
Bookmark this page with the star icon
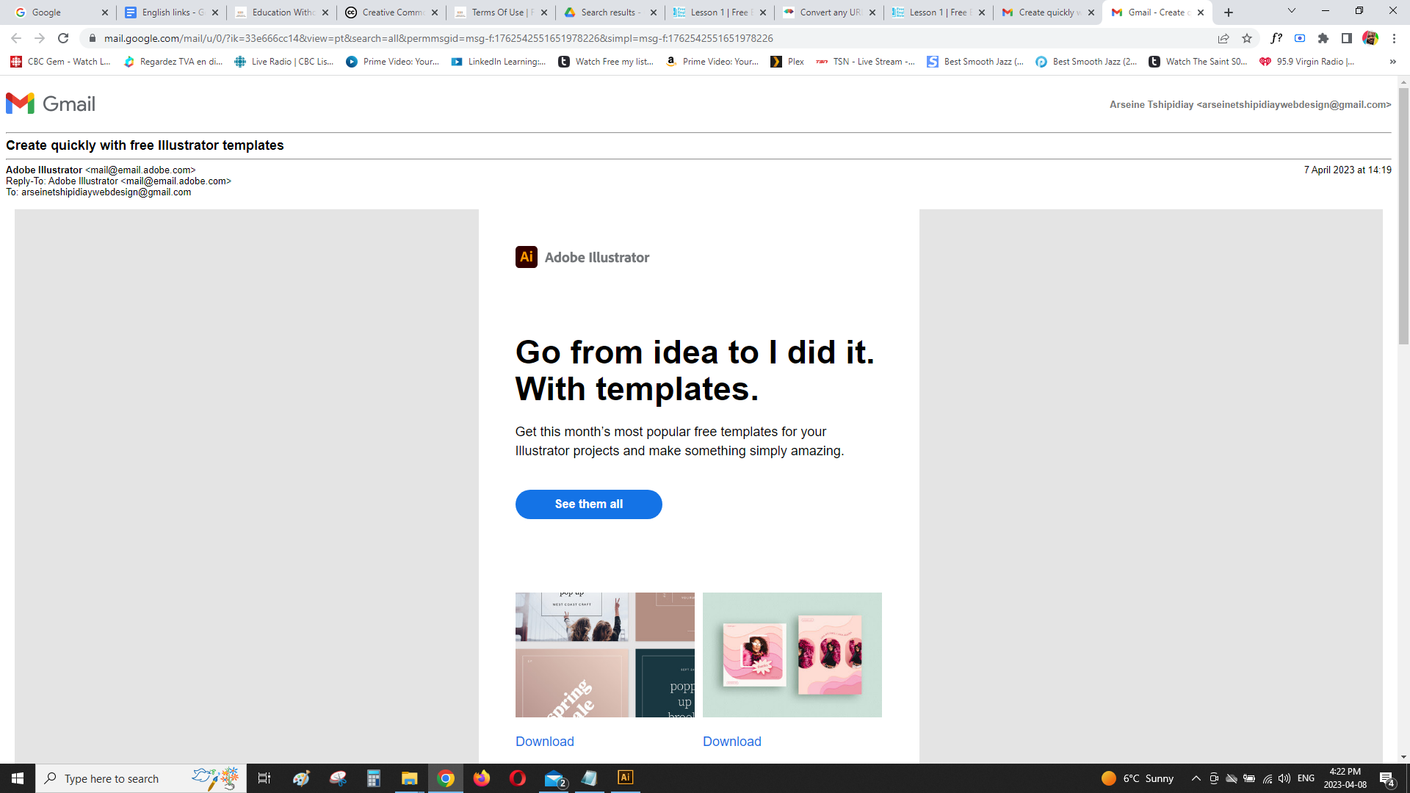(1247, 38)
